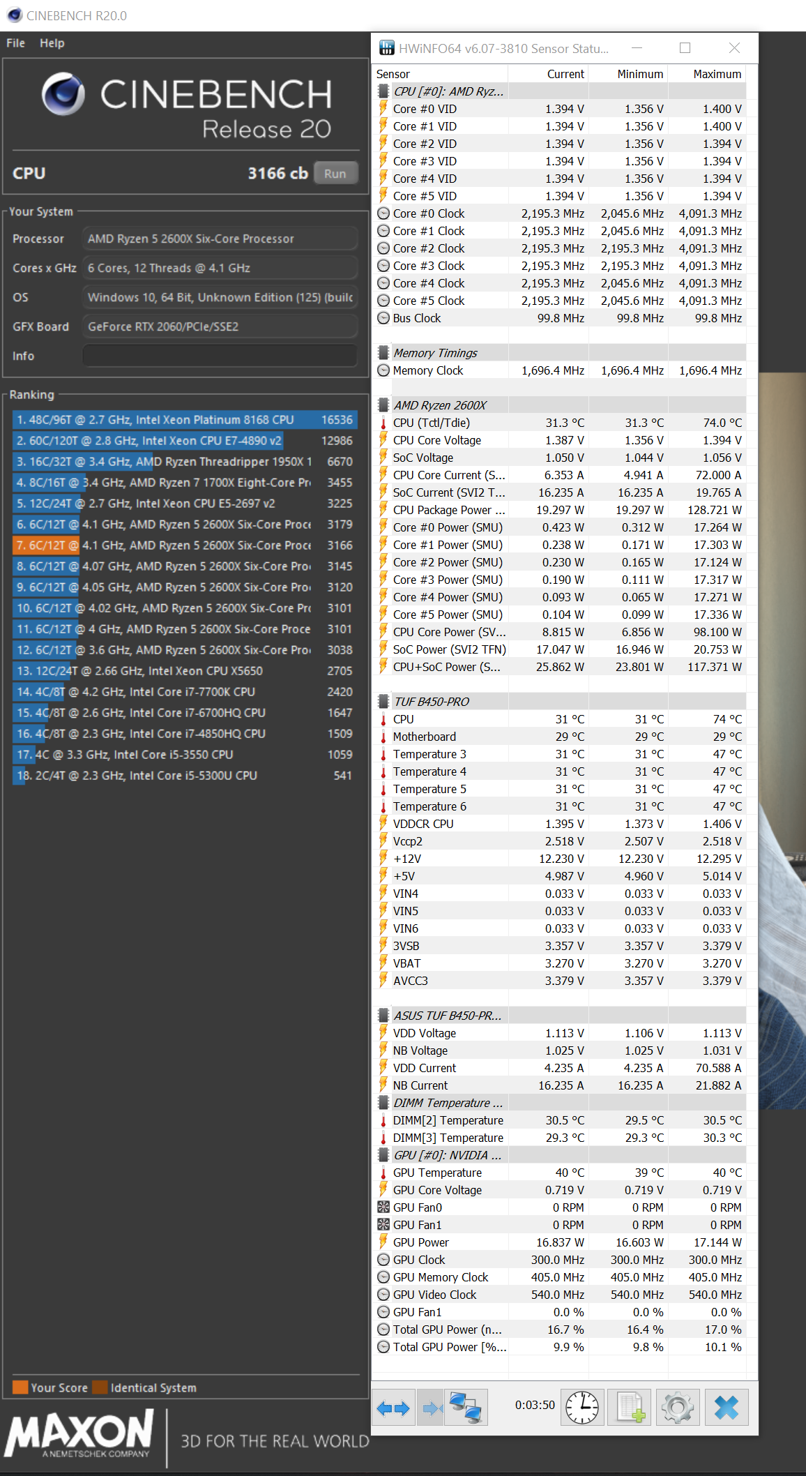Select the Motherboard temperature row
806x1476 pixels.
click(561, 737)
